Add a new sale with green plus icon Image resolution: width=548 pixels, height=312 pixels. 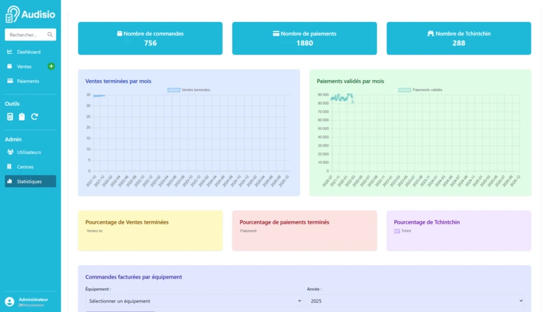pos(51,66)
